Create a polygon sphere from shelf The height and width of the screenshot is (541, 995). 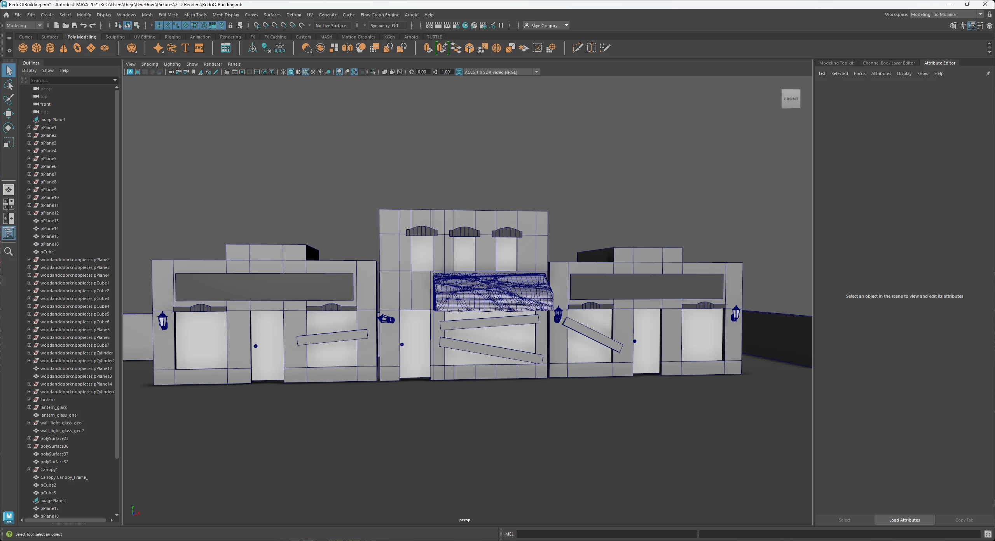click(23, 48)
